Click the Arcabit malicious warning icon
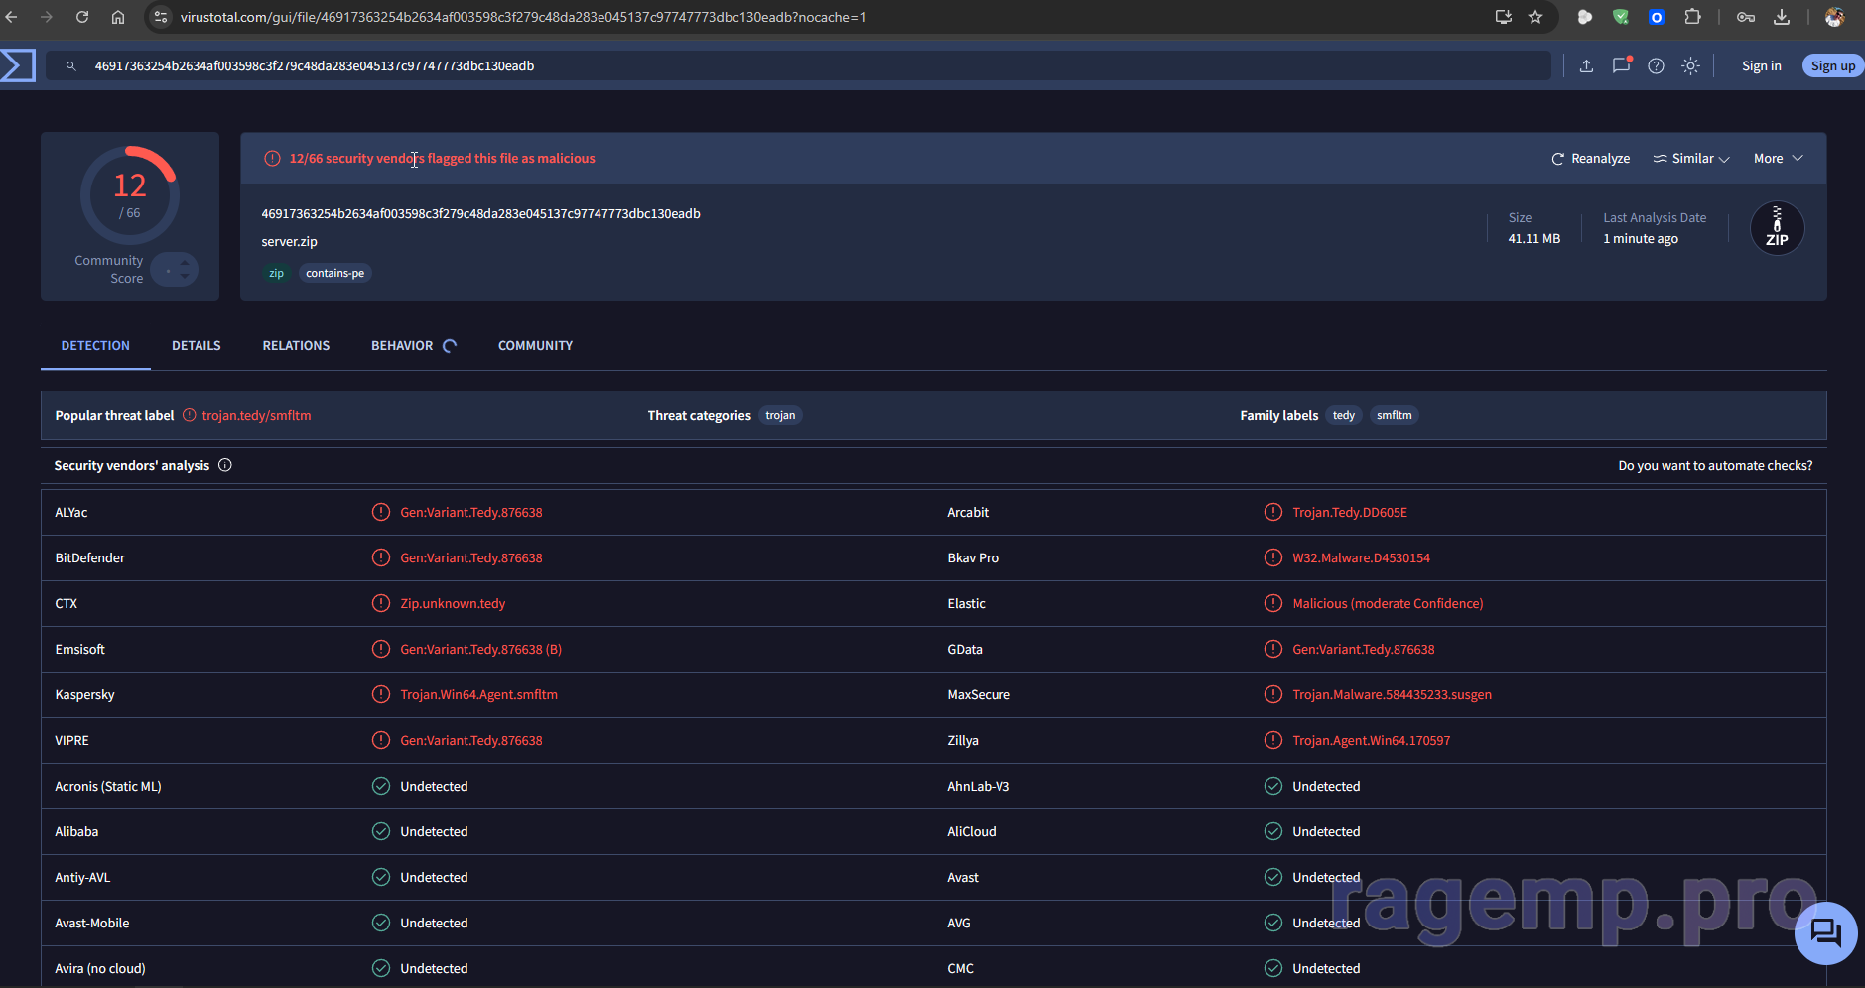The height and width of the screenshot is (988, 1865). [x=1273, y=512]
